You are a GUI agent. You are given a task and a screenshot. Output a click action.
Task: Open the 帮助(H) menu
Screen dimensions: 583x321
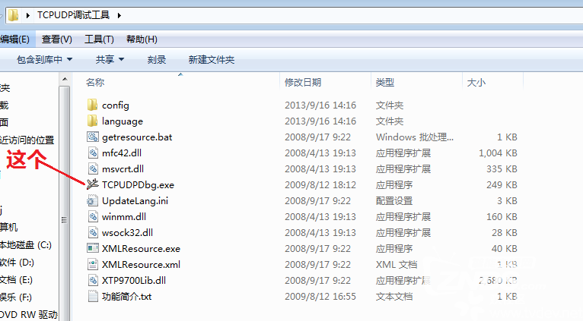[x=142, y=39]
